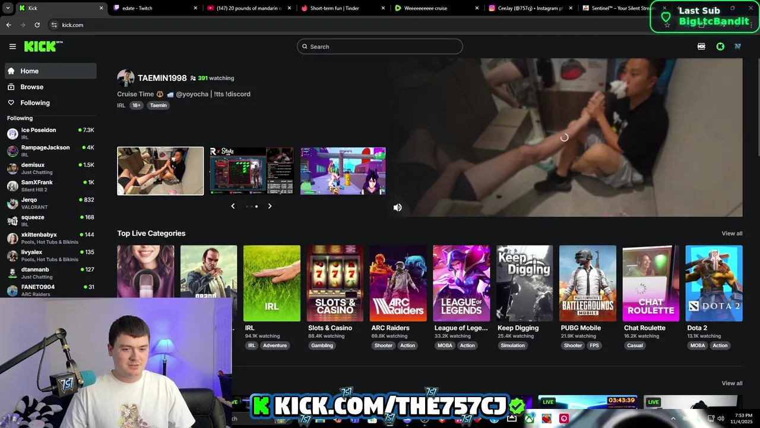Click the 18+ tag under Cruise Time

pyautogui.click(x=137, y=105)
